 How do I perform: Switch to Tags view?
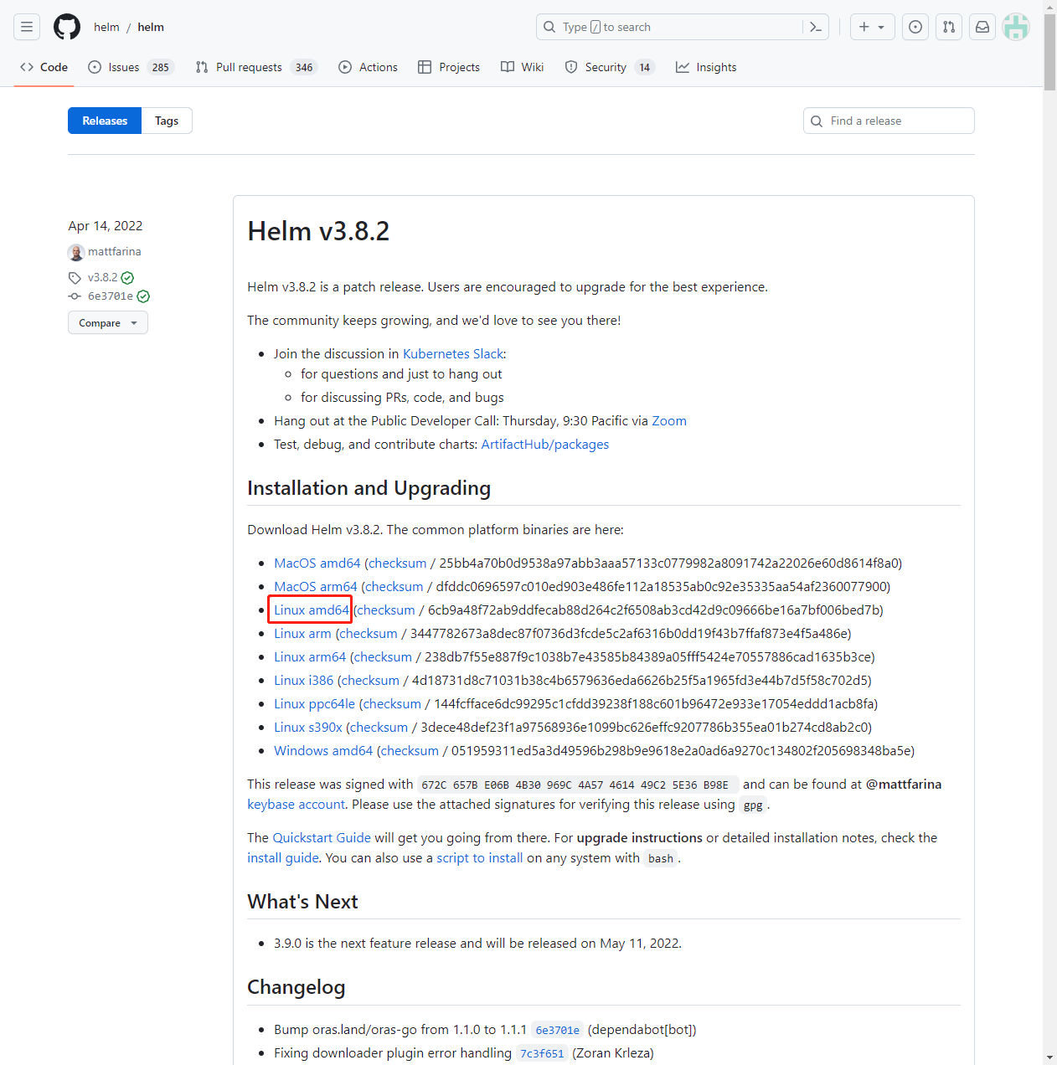pos(167,121)
